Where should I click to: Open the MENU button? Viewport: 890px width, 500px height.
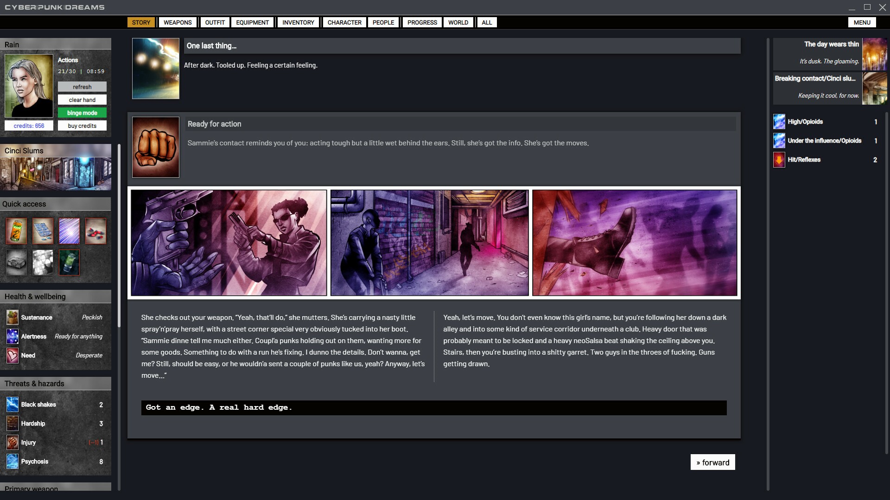coord(862,22)
